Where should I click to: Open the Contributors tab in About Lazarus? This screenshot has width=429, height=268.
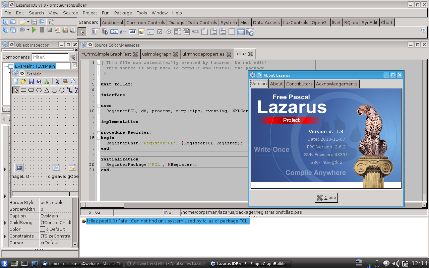299,84
